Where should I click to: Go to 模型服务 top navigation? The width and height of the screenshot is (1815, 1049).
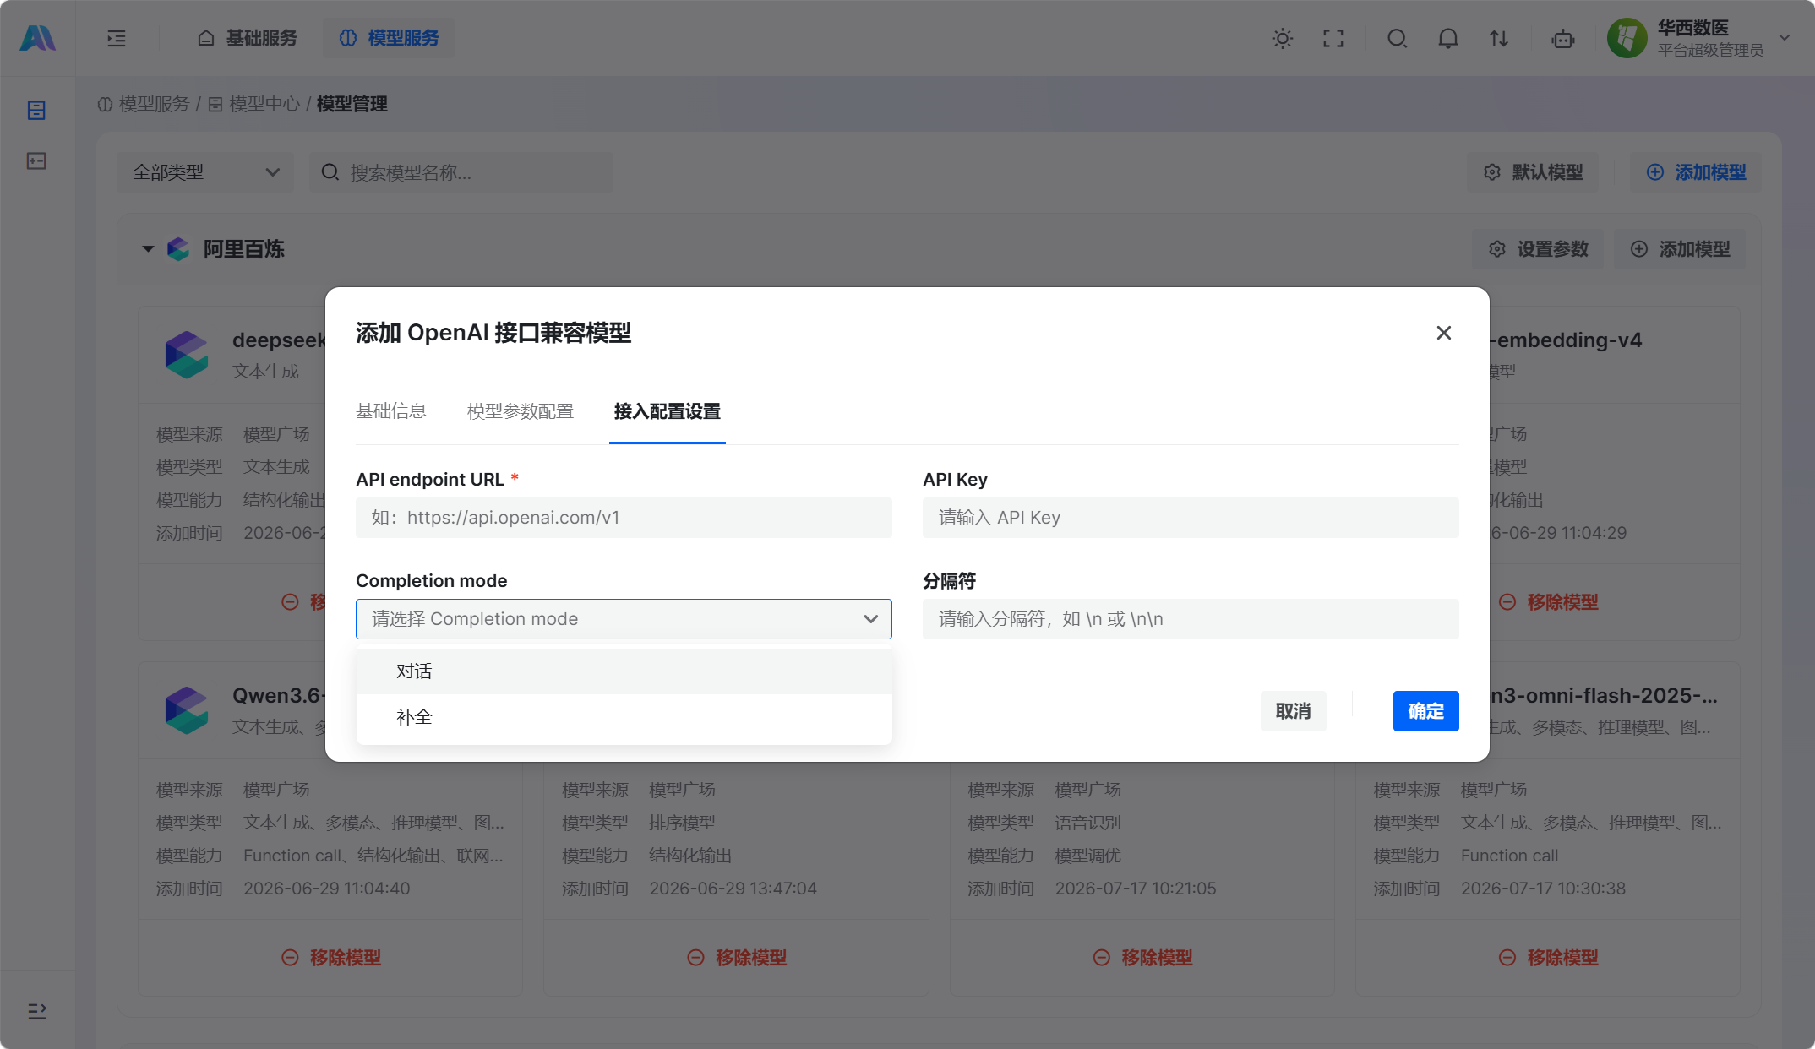[x=389, y=38]
